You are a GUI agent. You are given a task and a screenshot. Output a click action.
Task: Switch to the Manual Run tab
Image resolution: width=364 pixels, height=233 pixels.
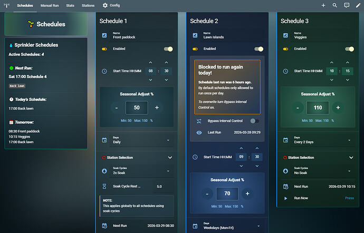click(50, 5)
